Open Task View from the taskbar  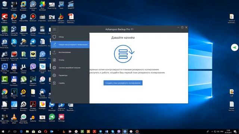[x=15, y=131]
